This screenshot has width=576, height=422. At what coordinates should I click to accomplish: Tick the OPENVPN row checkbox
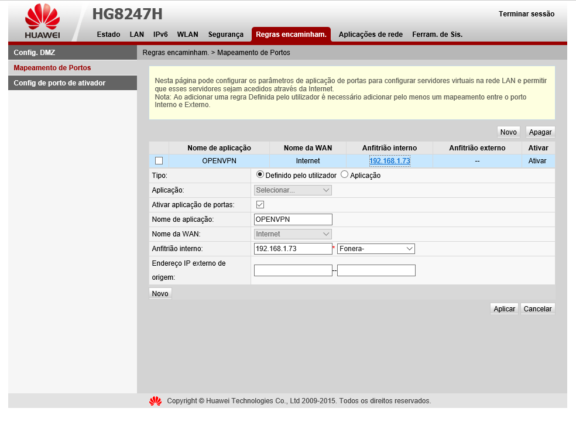click(159, 161)
